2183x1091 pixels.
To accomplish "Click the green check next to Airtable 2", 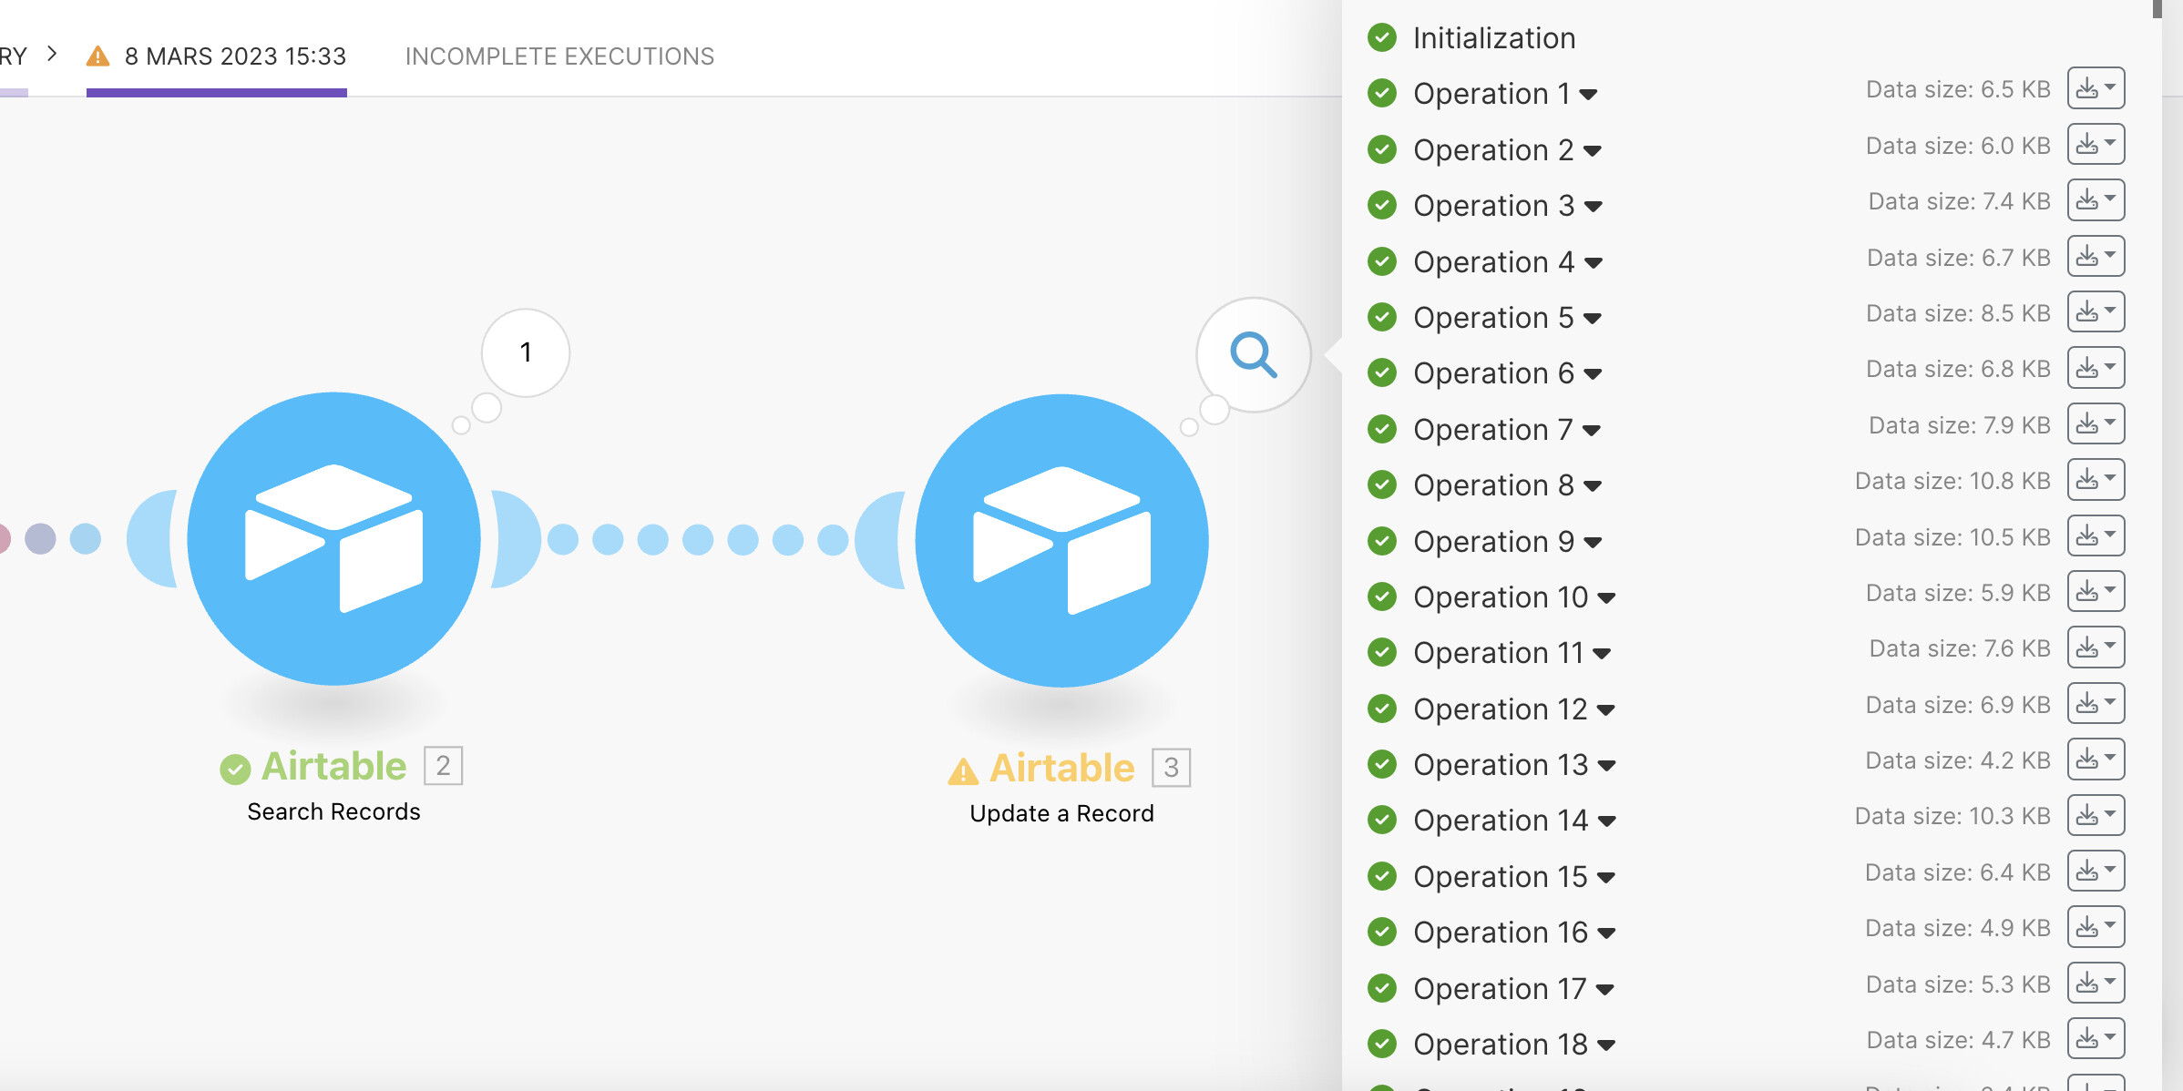I will 235,770.
